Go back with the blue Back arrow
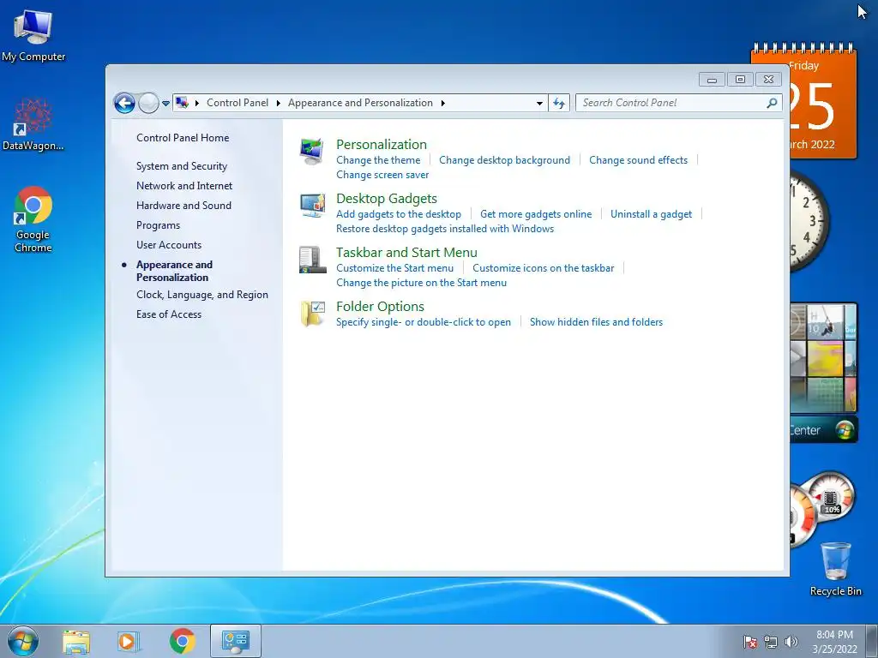The height and width of the screenshot is (658, 878). [x=124, y=103]
